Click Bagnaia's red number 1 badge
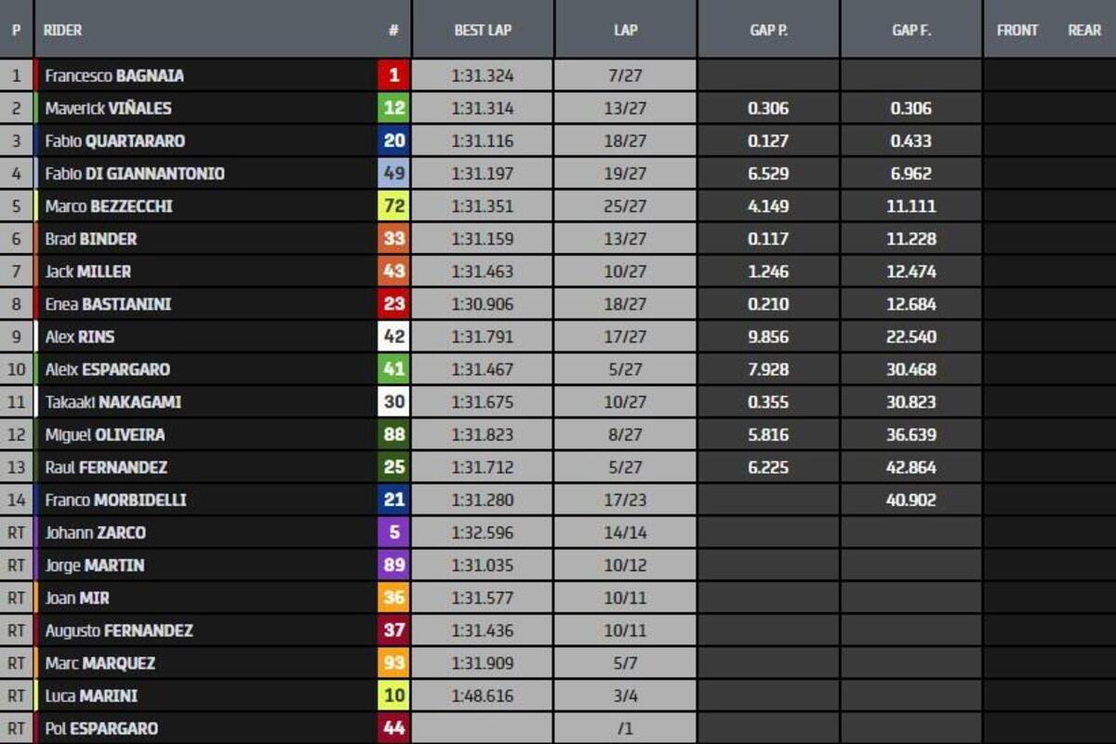The height and width of the screenshot is (744, 1116). coord(393,75)
